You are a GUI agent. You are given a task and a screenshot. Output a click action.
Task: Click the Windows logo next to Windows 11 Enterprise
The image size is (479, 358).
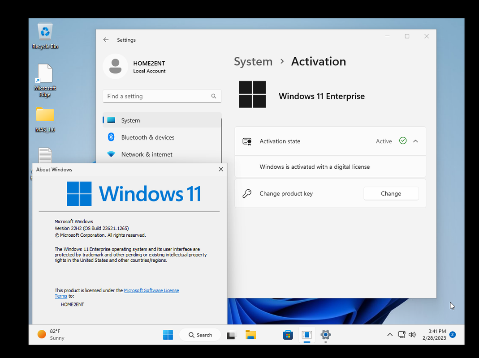[252, 94]
